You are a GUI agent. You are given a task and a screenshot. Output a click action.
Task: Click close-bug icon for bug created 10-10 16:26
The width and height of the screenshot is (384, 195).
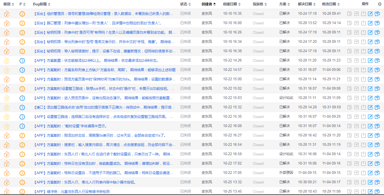coord(363,32)
